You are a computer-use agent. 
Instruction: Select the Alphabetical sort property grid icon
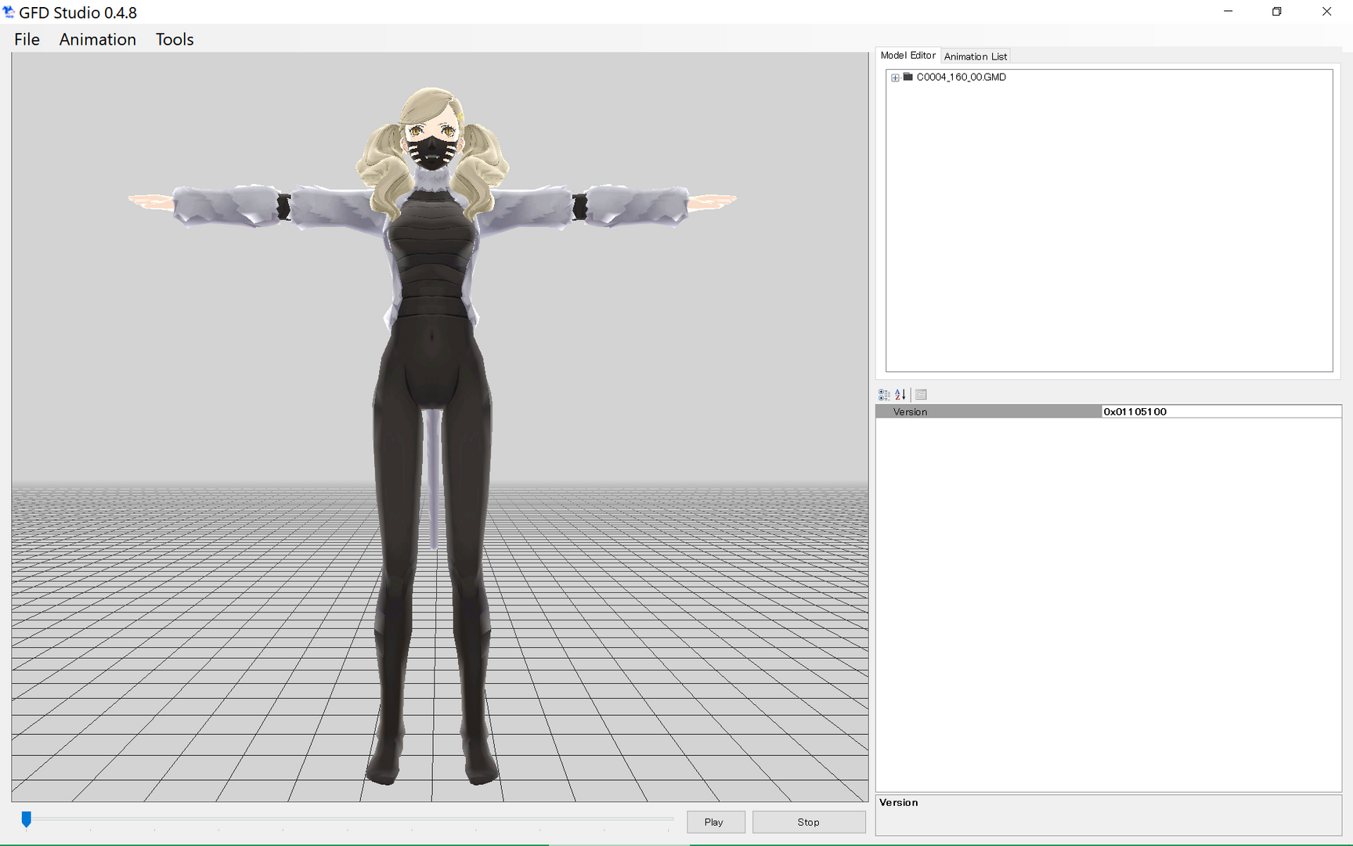pos(900,395)
